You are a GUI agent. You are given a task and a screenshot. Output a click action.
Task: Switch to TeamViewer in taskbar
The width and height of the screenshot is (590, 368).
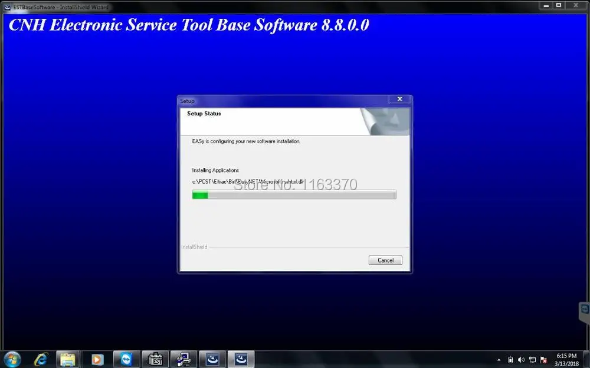(x=126, y=359)
